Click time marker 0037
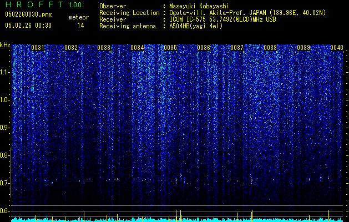Screen dimensions: 349x222 tap(237, 48)
